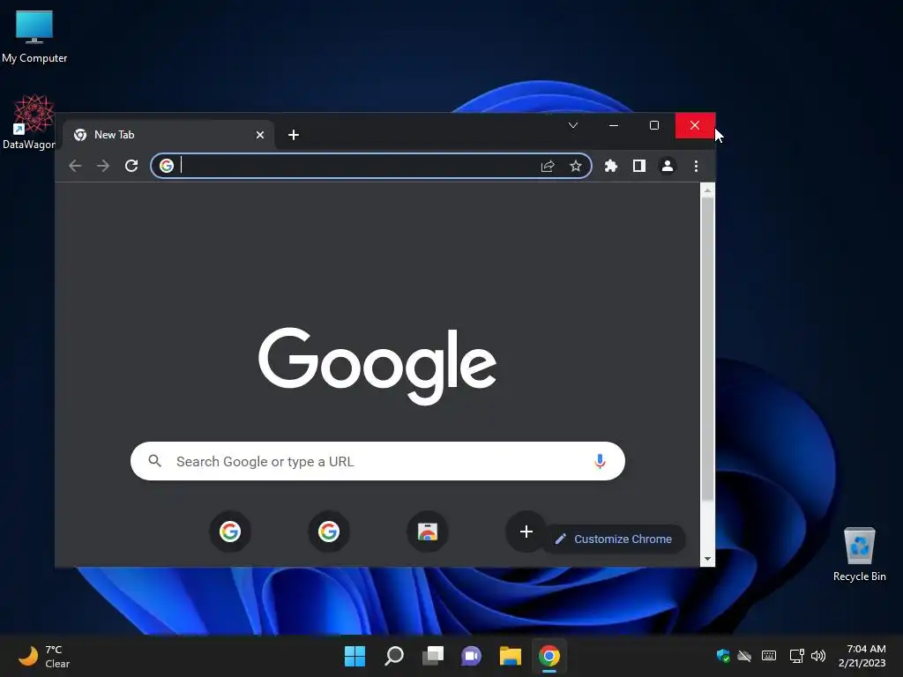Open File Explorer from the taskbar
The height and width of the screenshot is (677, 903).
[511, 656]
